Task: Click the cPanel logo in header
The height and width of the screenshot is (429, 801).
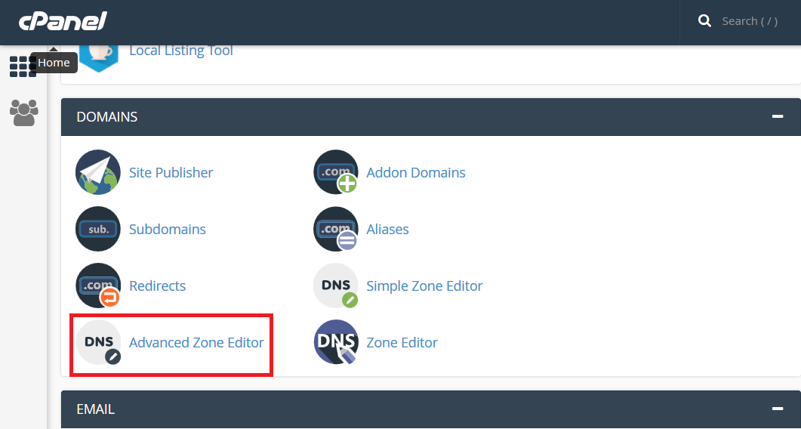Action: coord(63,21)
